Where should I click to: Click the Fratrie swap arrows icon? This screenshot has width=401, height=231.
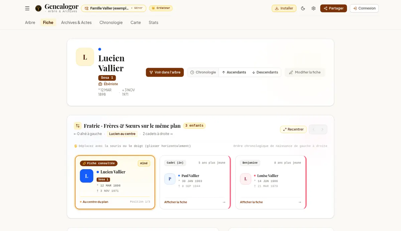tap(78, 126)
